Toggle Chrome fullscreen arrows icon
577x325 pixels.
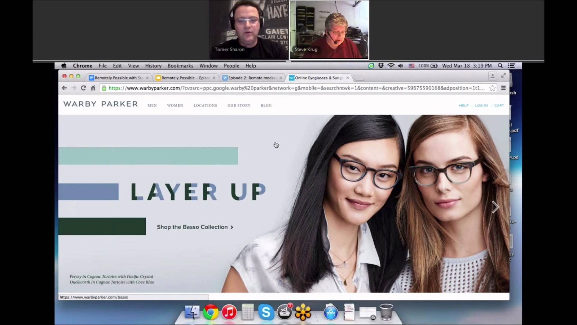[x=503, y=75]
